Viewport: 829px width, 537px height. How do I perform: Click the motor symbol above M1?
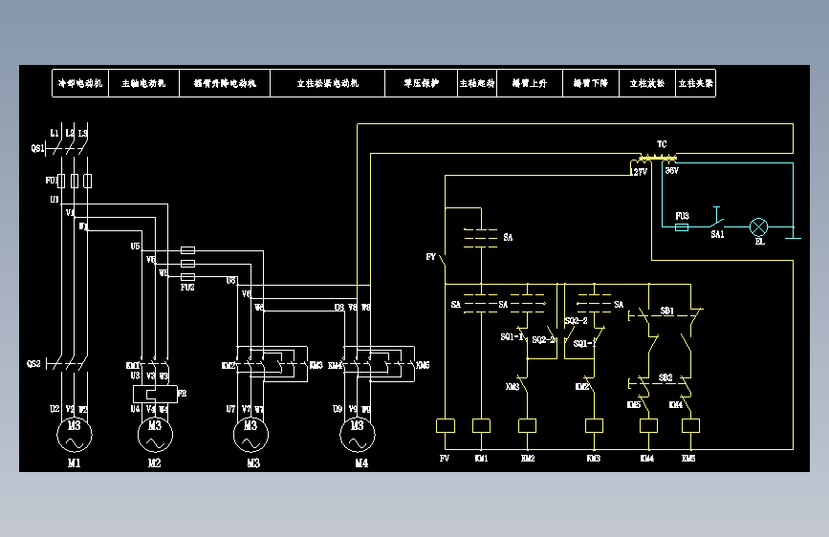click(x=75, y=435)
